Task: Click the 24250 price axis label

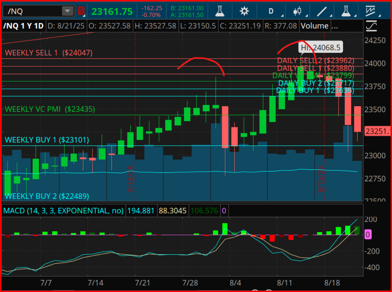Action: coord(375,40)
